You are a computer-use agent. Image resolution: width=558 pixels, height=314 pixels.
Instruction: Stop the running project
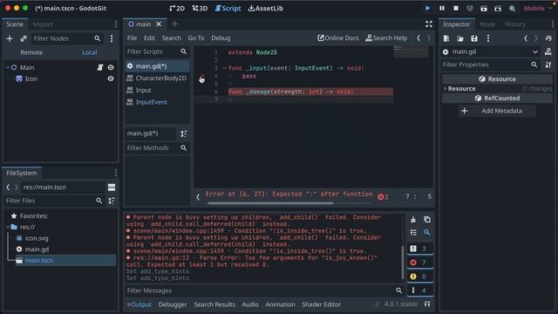(x=455, y=8)
